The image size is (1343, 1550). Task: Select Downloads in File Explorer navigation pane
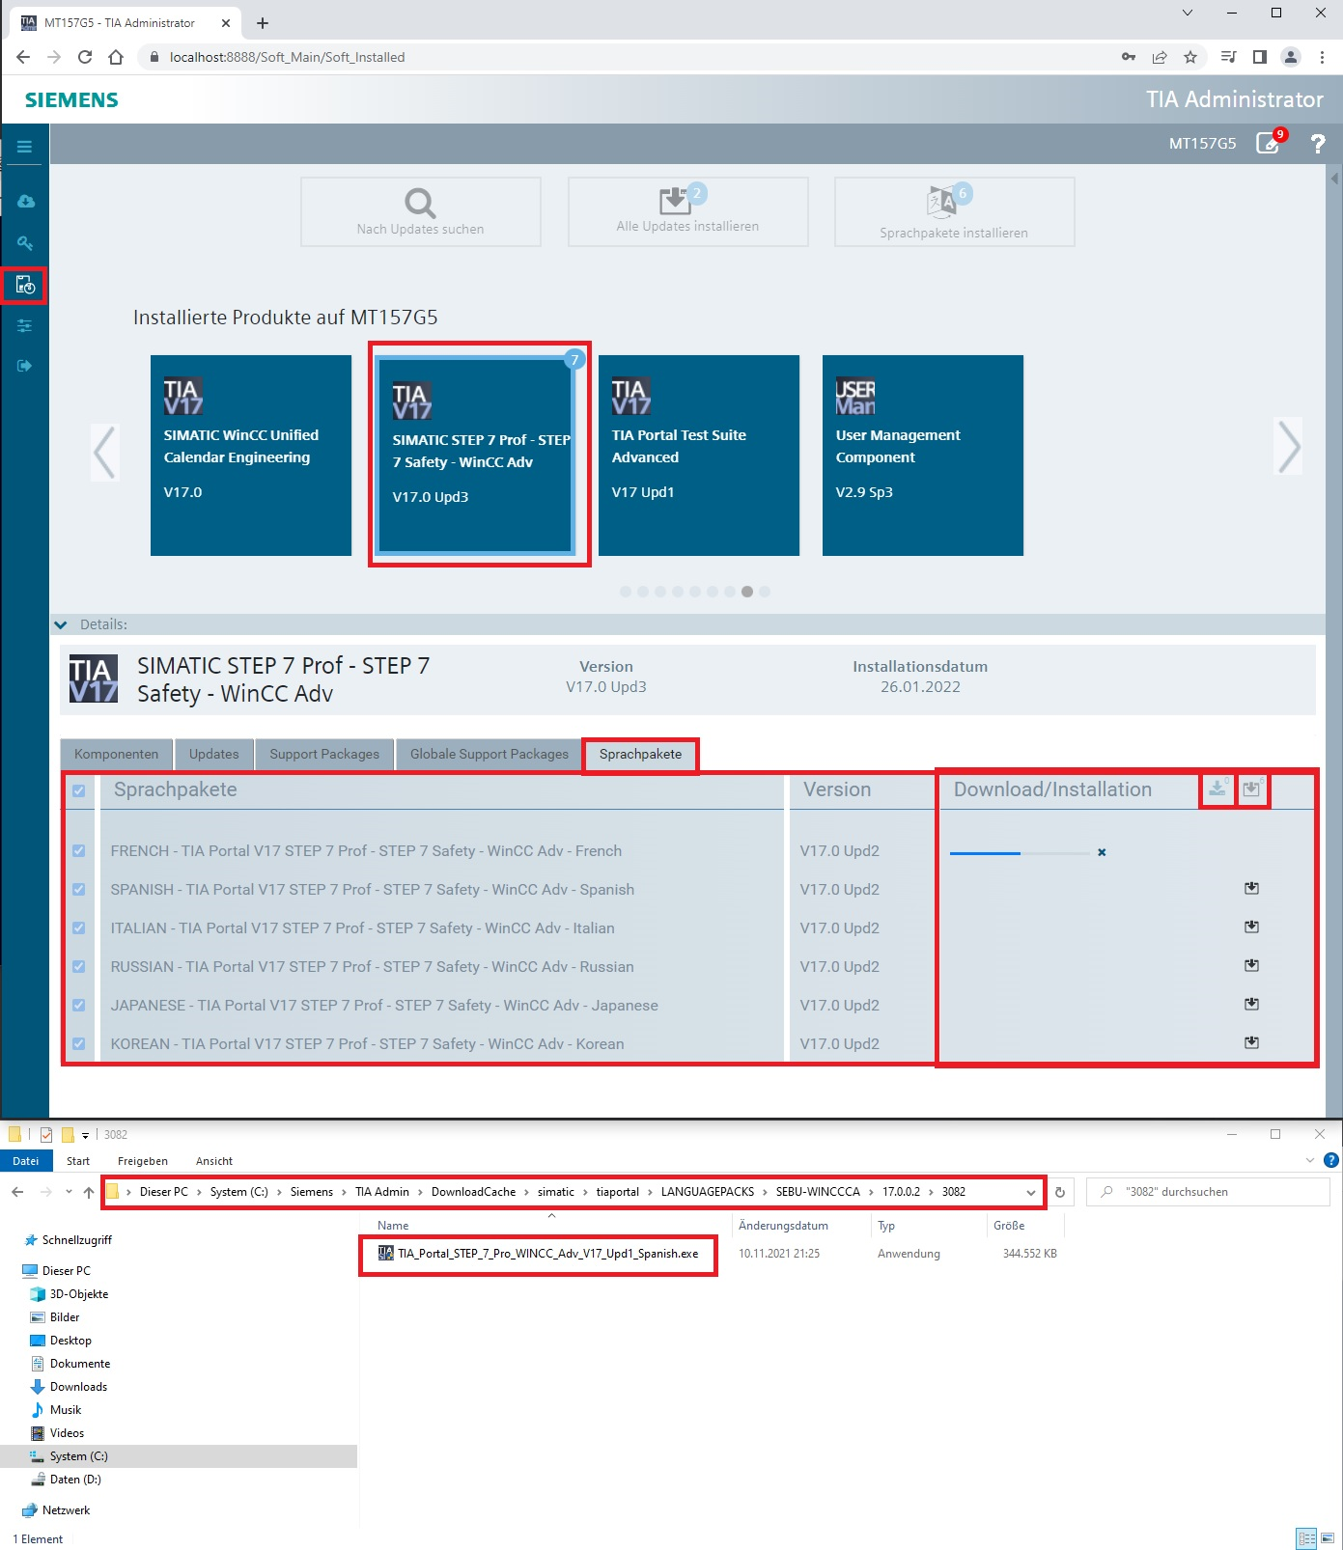click(78, 1387)
